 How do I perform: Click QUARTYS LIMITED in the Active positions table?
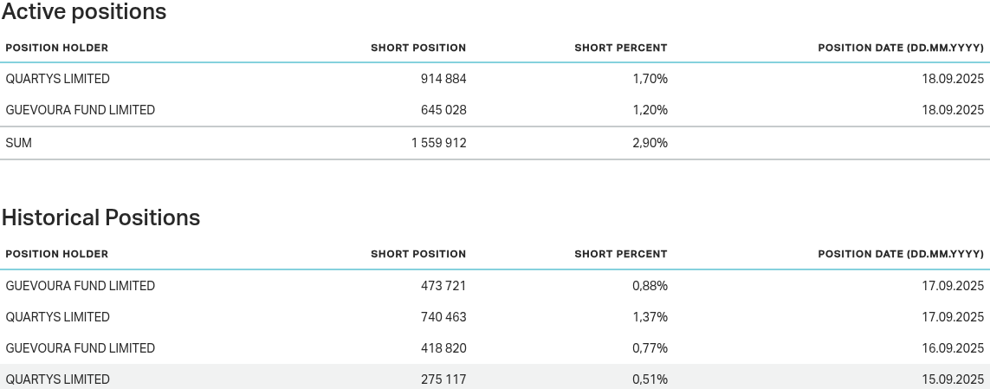(58, 79)
